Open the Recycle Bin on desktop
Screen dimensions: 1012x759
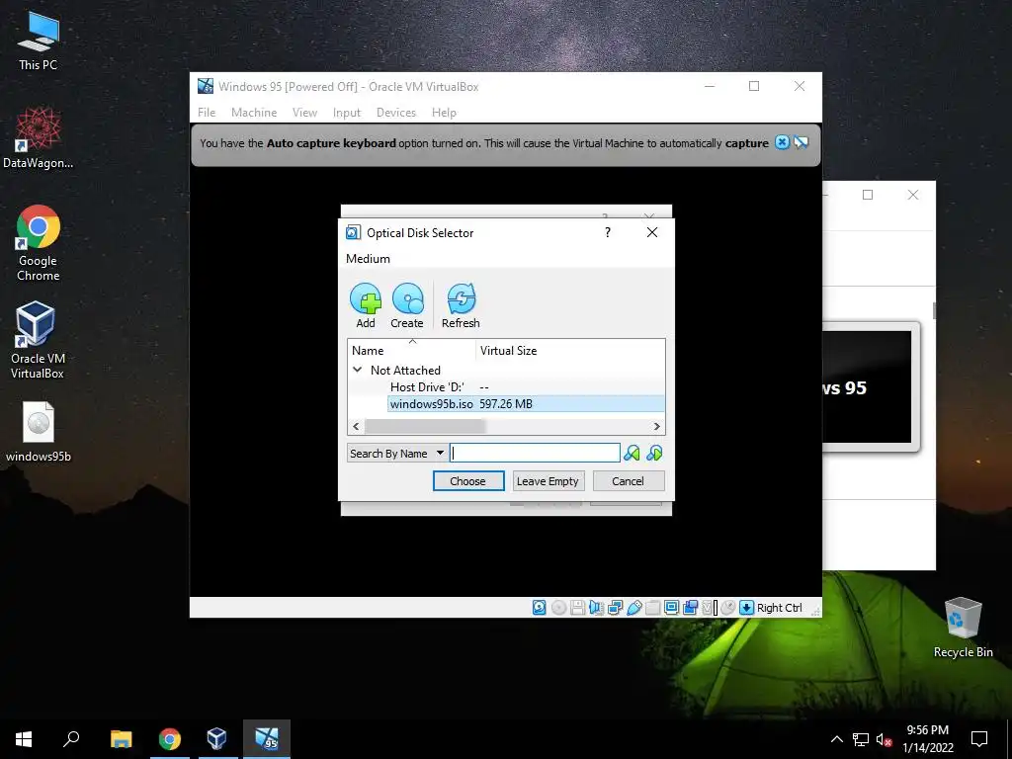pyautogui.click(x=963, y=628)
